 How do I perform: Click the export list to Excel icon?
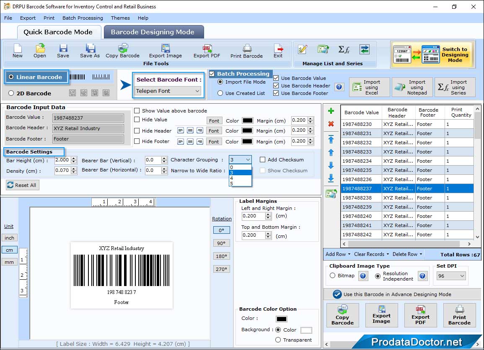(x=331, y=194)
